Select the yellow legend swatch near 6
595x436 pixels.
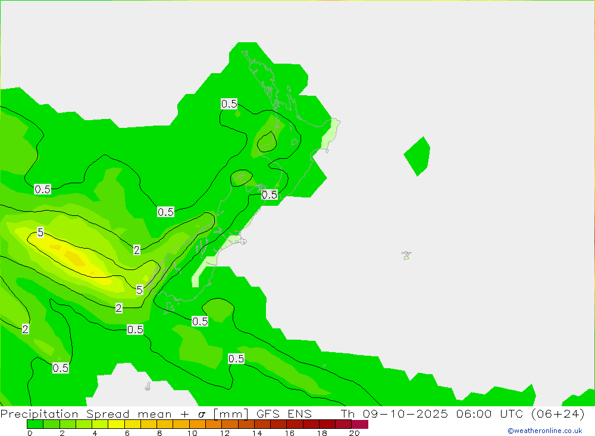(116, 424)
